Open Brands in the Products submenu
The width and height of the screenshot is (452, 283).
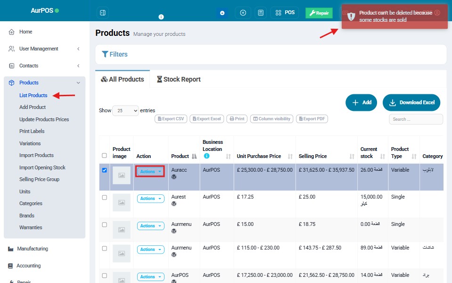click(x=26, y=216)
